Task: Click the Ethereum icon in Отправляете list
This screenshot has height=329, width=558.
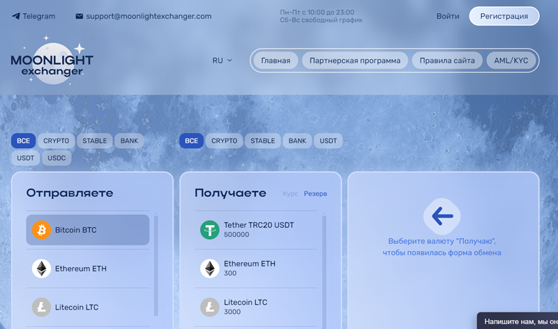Action: (41, 268)
